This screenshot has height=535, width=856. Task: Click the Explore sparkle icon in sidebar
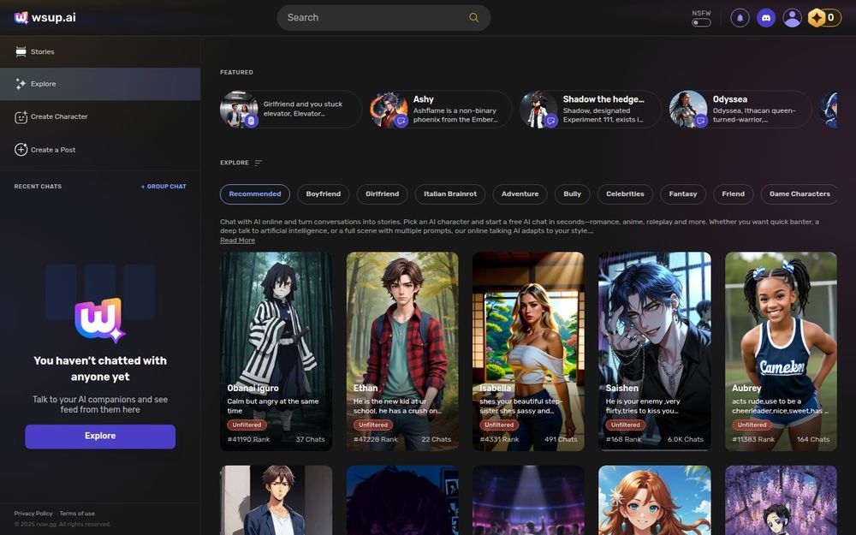point(21,84)
